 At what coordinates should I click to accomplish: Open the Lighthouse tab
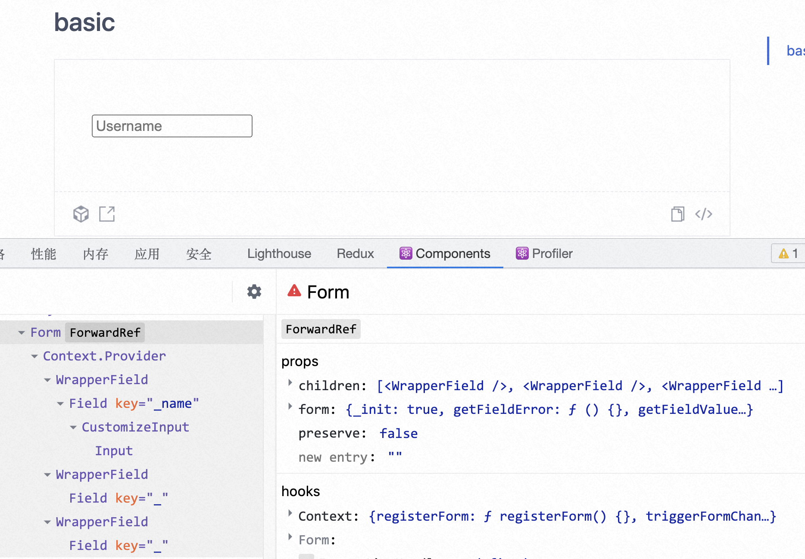click(x=279, y=254)
